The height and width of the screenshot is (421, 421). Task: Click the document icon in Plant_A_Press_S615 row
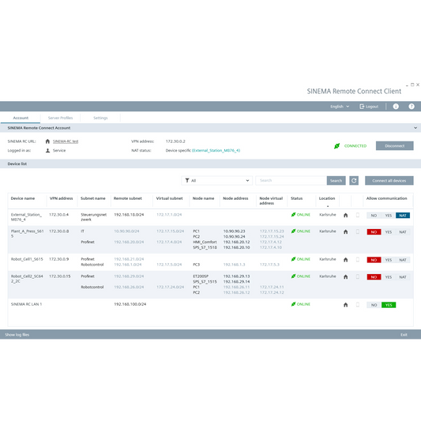pos(357,231)
